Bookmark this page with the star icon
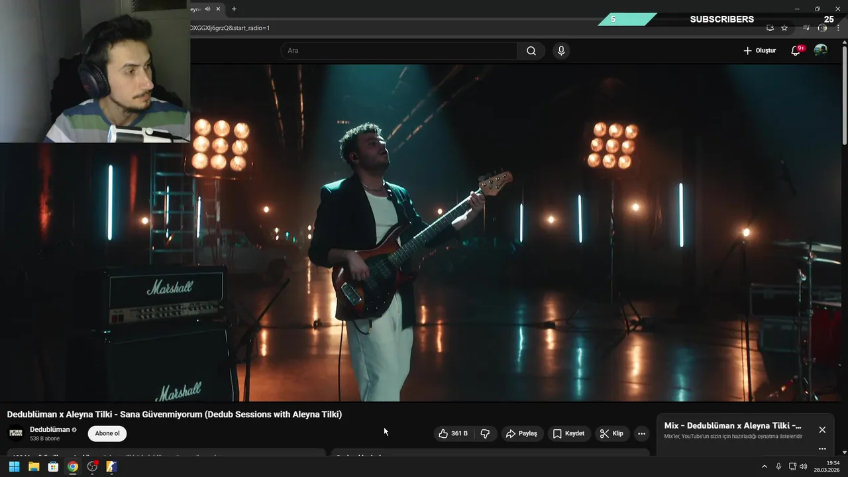 coord(784,28)
